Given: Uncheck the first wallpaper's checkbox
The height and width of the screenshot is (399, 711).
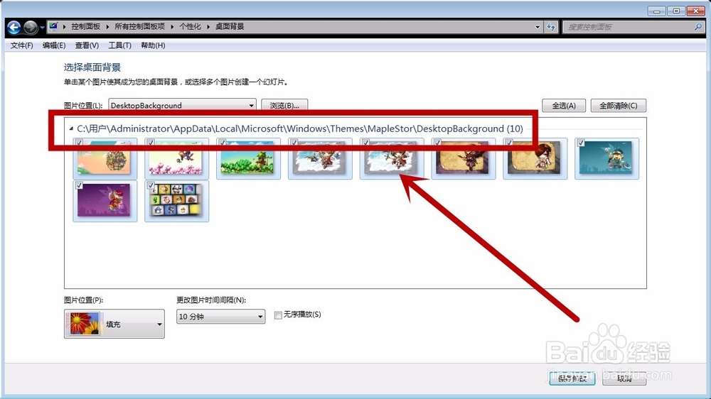Looking at the screenshot, I should coord(80,143).
